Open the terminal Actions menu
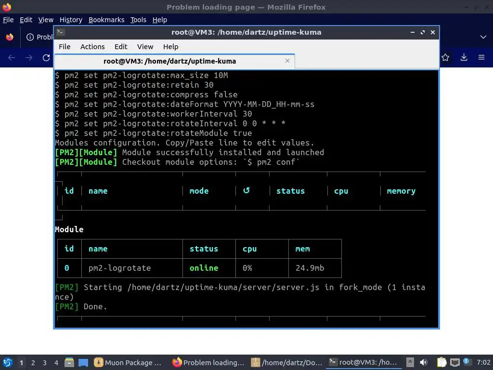493x370 pixels. pyautogui.click(x=92, y=47)
